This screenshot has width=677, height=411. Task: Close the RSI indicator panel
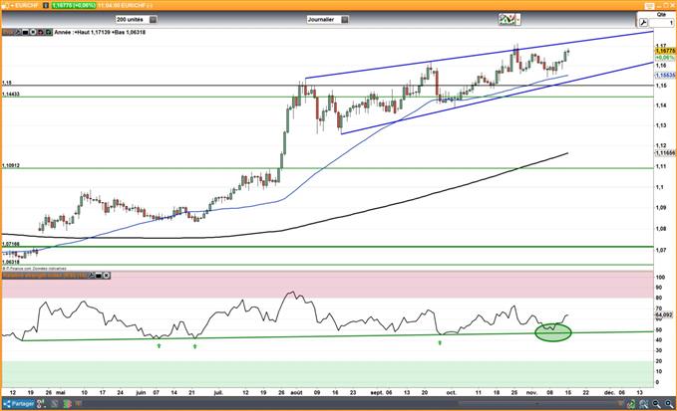coord(107,275)
